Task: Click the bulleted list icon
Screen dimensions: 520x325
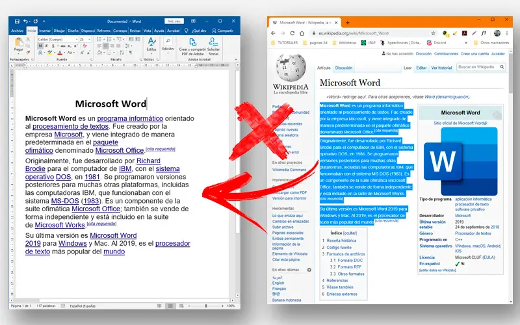Action: [x=99, y=39]
